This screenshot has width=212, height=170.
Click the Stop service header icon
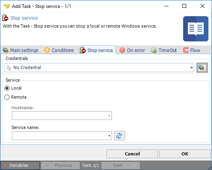(5, 18)
